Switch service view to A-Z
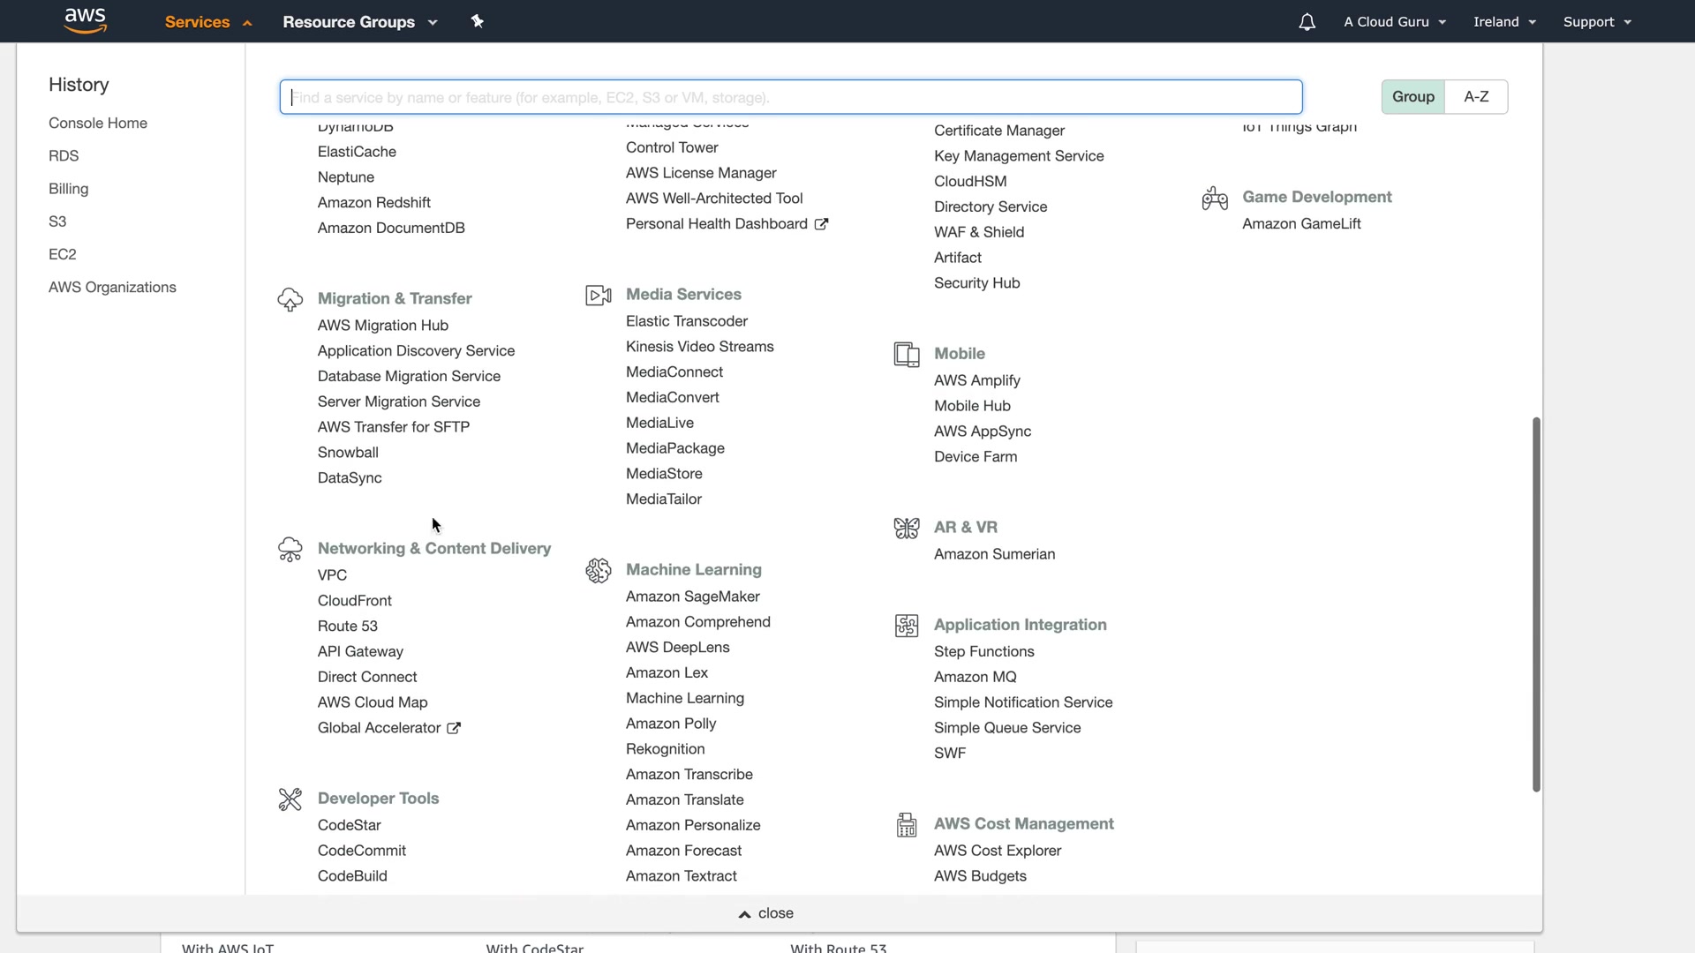 pyautogui.click(x=1476, y=97)
